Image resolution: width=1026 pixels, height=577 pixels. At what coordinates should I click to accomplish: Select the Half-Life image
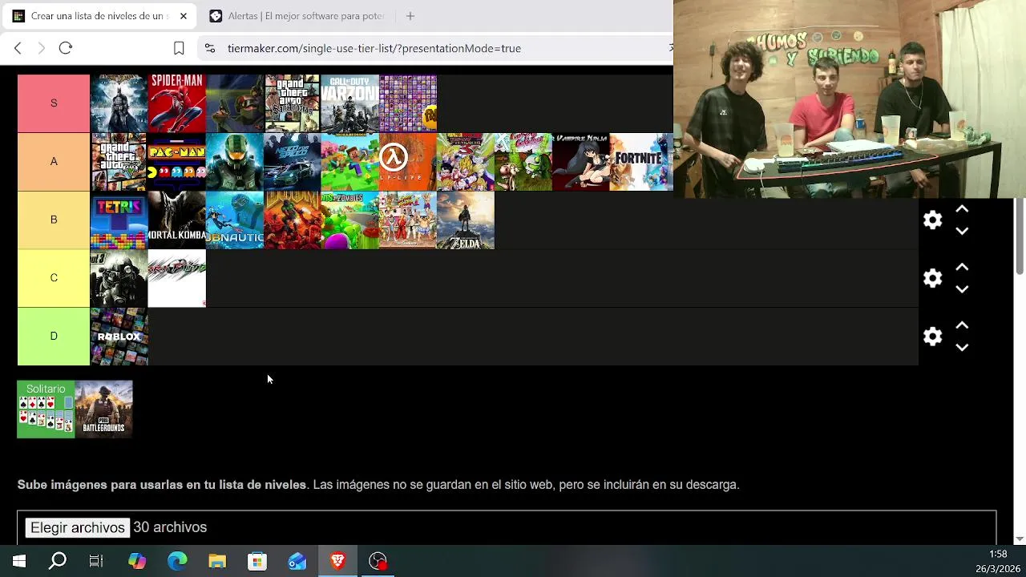click(x=408, y=162)
